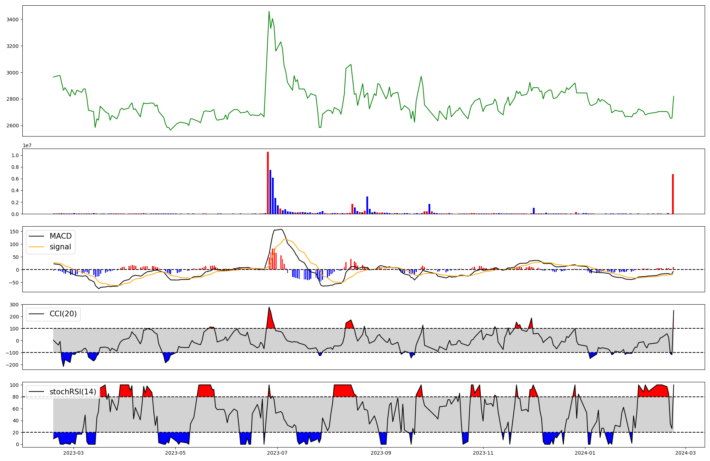
Task: Click the 2600 price axis label
Action: coord(12,126)
